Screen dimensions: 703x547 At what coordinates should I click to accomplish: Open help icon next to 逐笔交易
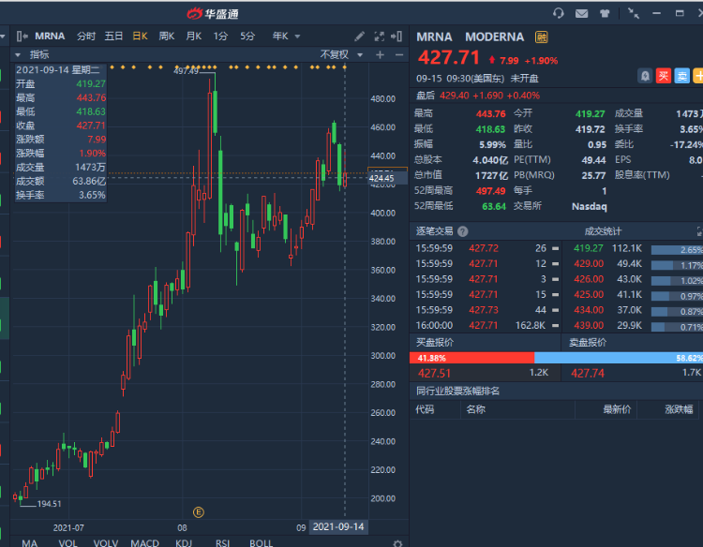click(463, 231)
